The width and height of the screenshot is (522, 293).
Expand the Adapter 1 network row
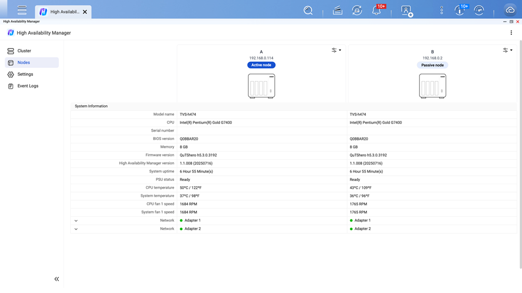coord(76,220)
